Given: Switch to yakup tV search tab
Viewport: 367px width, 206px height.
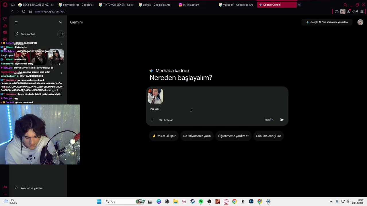Looking at the screenshot, I should (237, 5).
